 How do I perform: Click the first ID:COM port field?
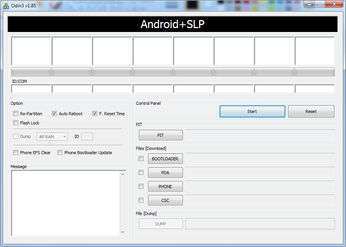[x=31, y=89]
